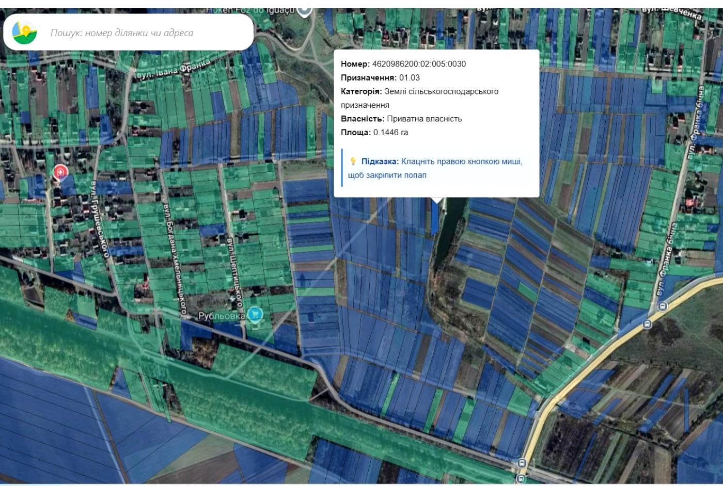The height and width of the screenshot is (486, 723).
Task: Click the bus stop icon just southwest of the northernmost one
Action: pos(647,324)
